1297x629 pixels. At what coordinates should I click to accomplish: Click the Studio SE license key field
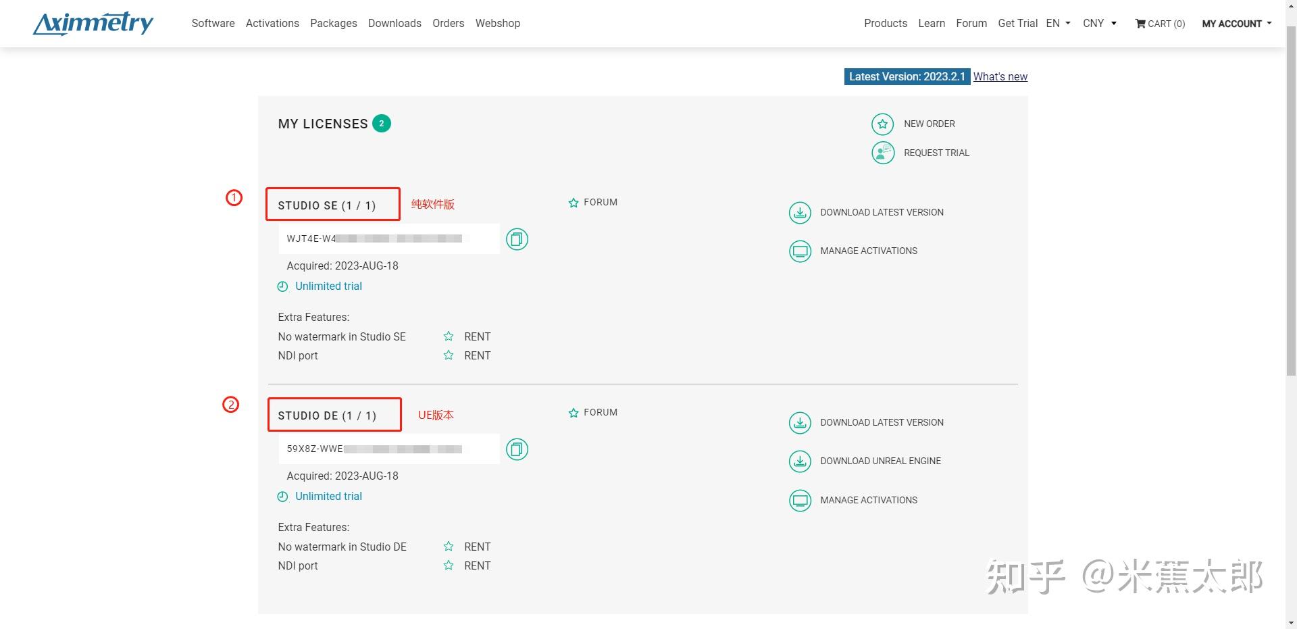[388, 238]
